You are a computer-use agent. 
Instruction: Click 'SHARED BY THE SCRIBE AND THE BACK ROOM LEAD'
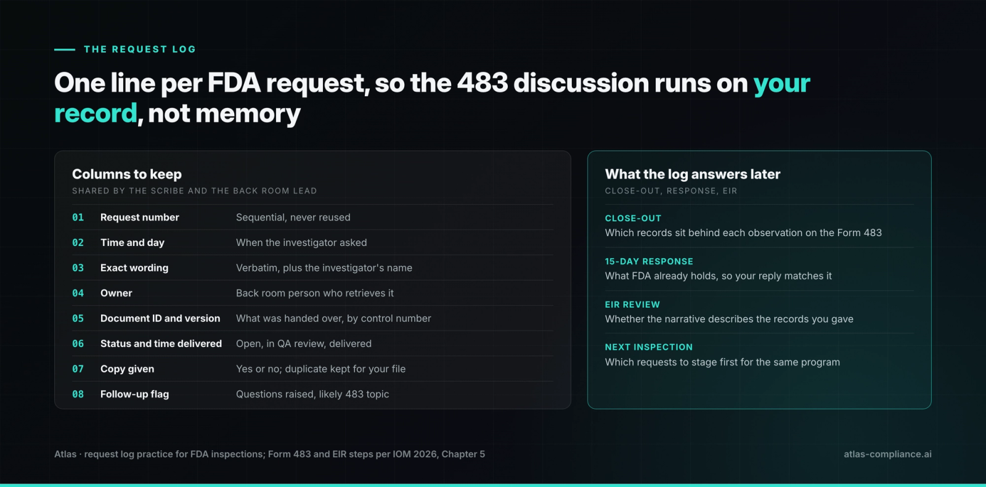point(195,191)
